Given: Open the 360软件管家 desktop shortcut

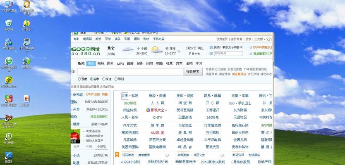Looking at the screenshot, I should (x=9, y=101).
